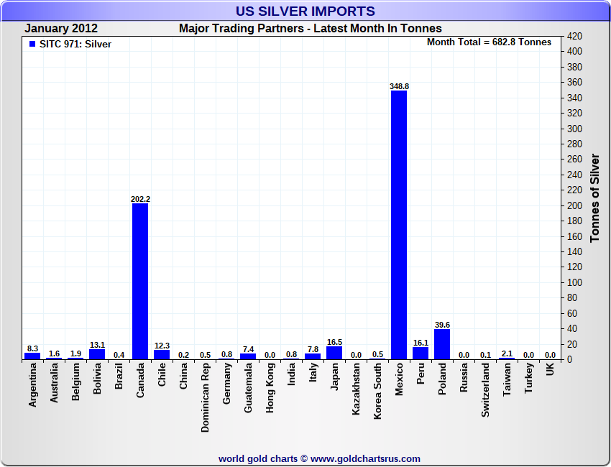Click the Japan bar at 16.5
The width and height of the screenshot is (611, 467).
(334, 353)
